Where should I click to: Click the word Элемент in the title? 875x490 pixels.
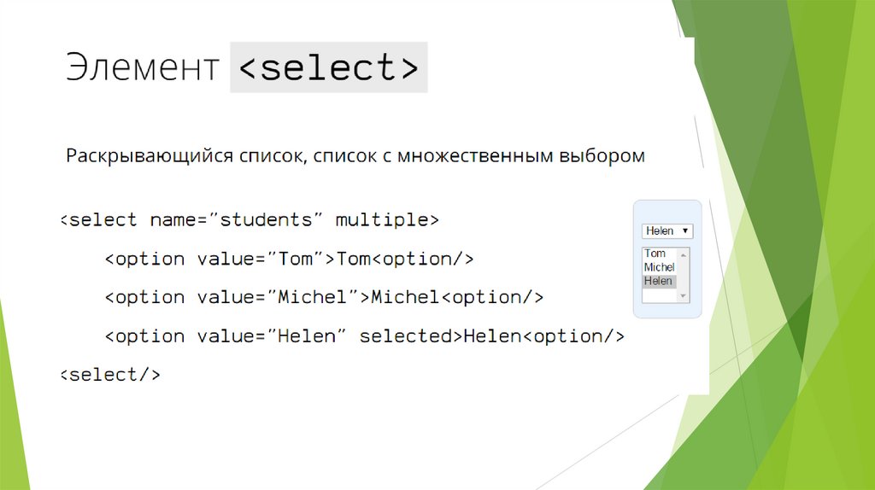[x=143, y=68]
